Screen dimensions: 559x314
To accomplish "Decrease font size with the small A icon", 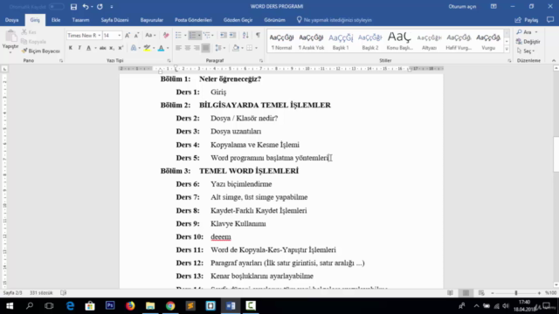I will pyautogui.click(x=136, y=35).
